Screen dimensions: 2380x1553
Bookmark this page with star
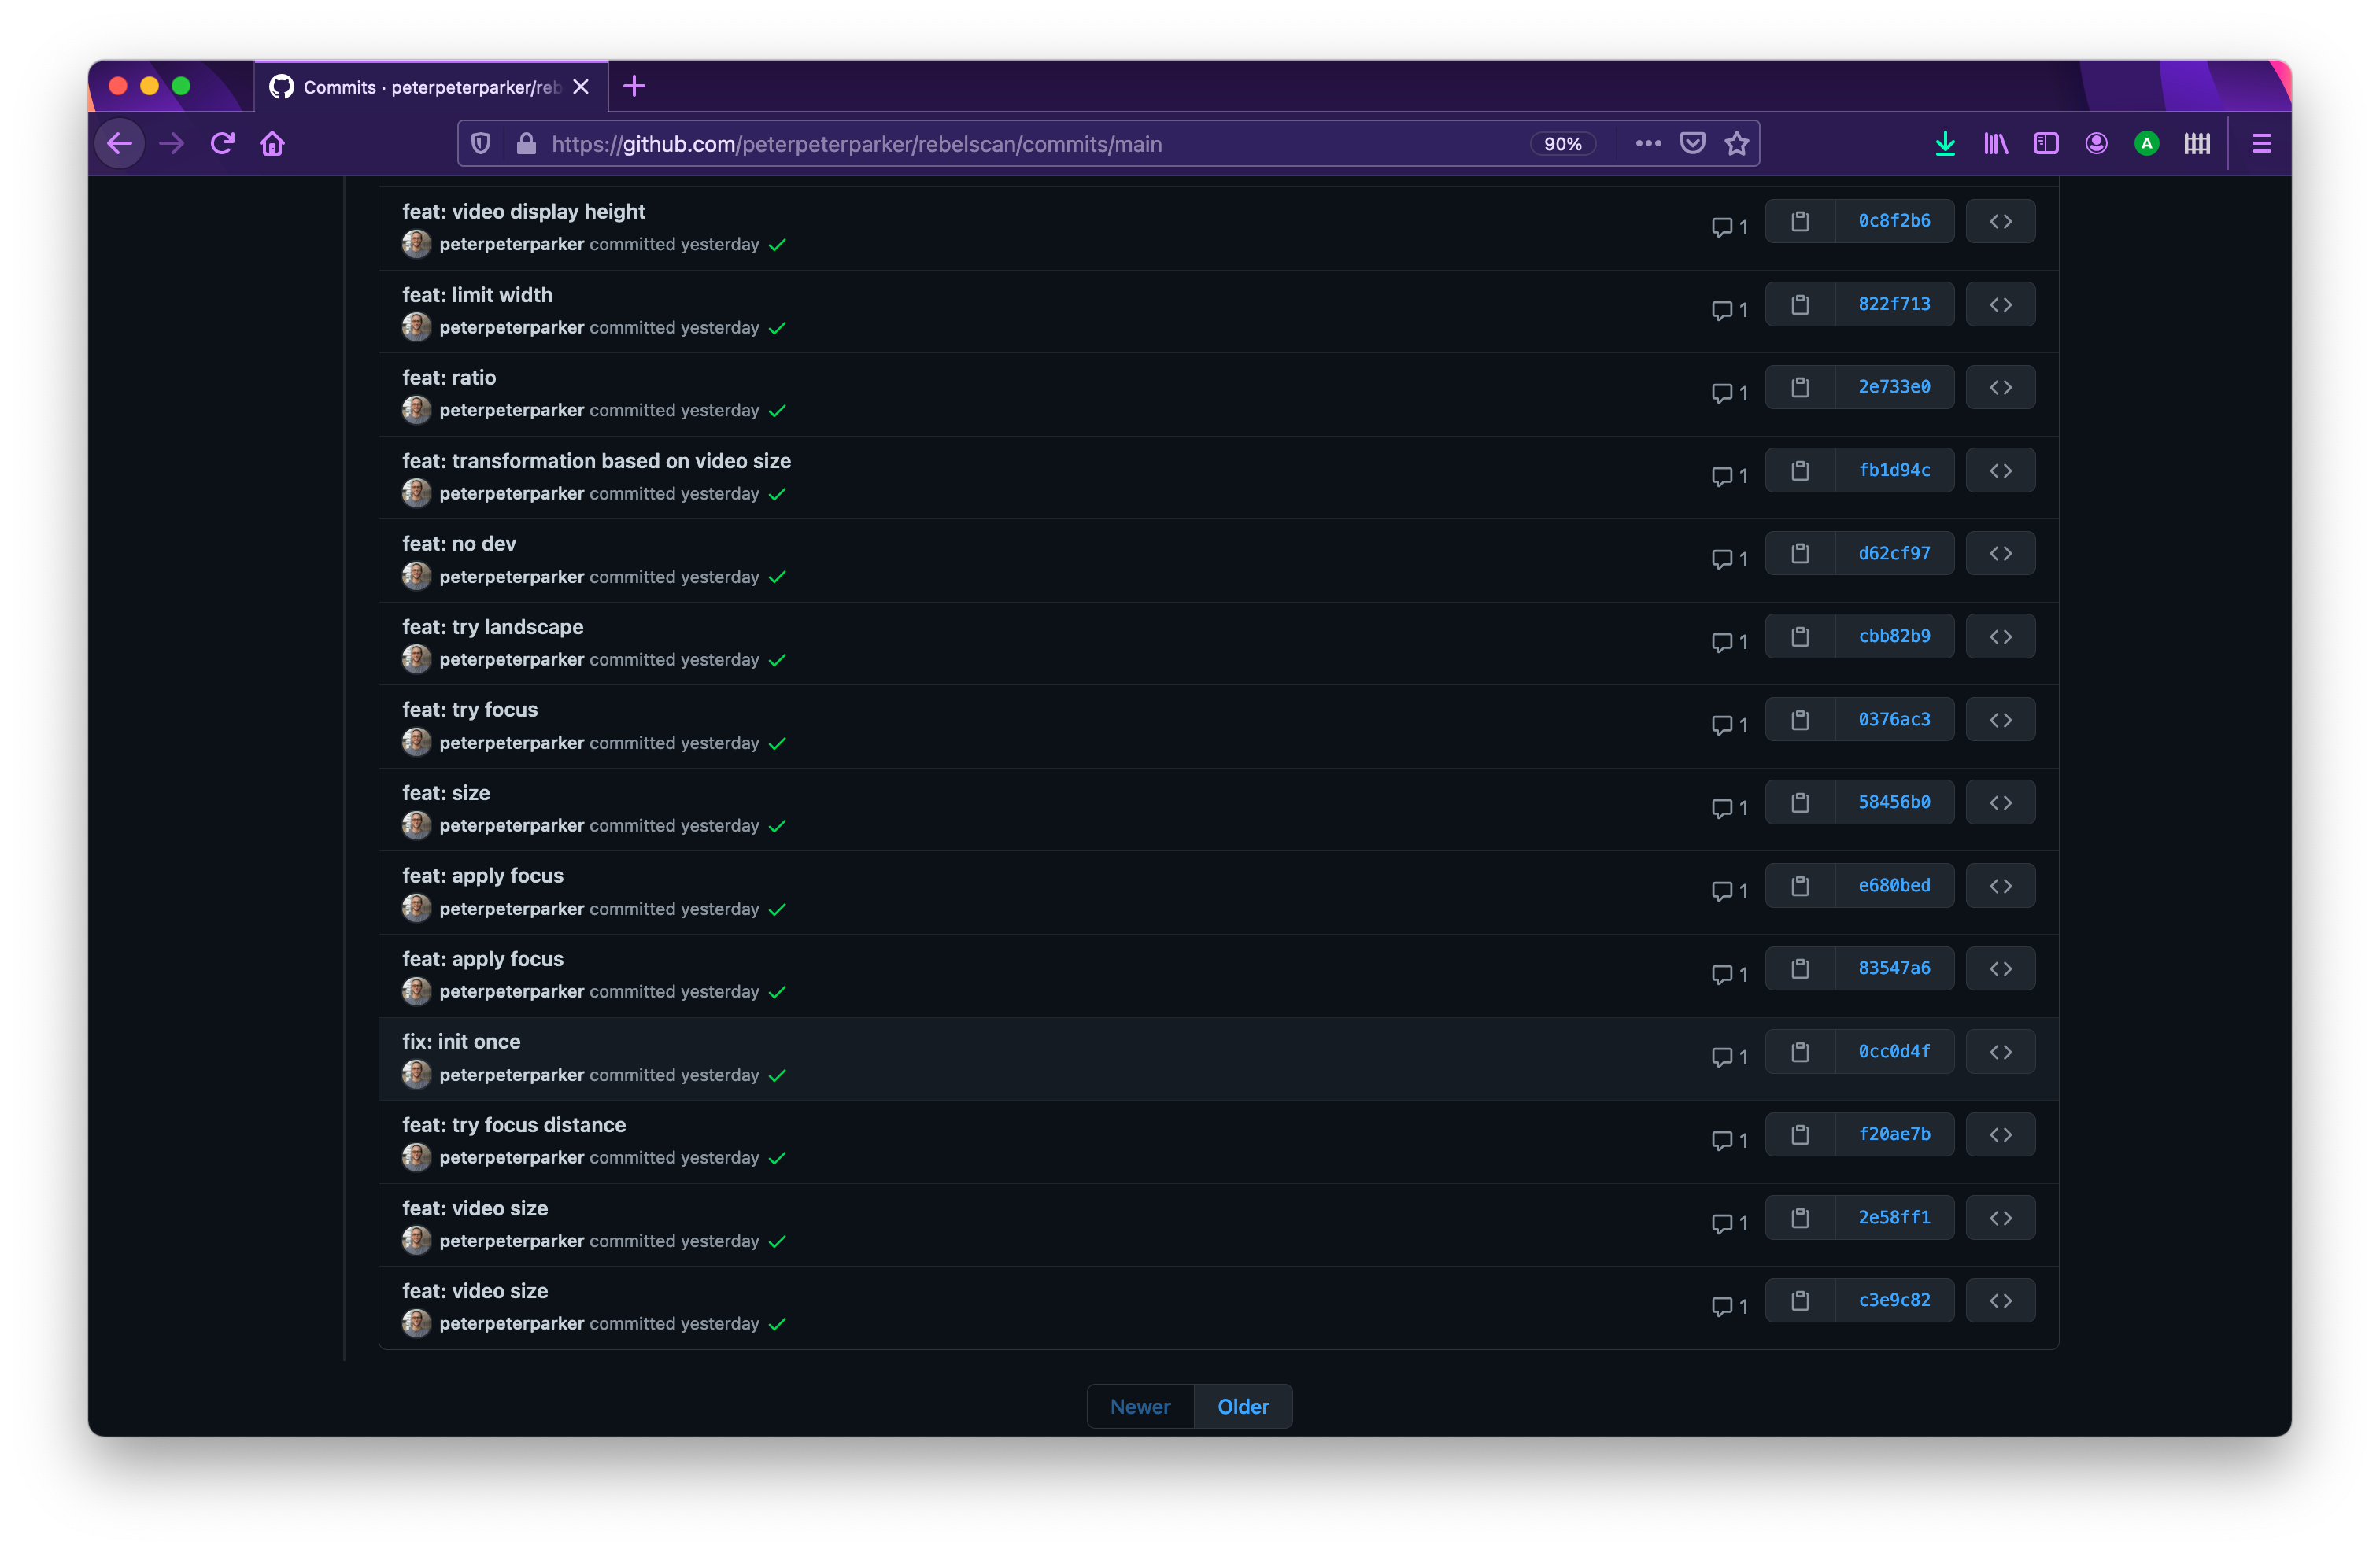[1737, 144]
